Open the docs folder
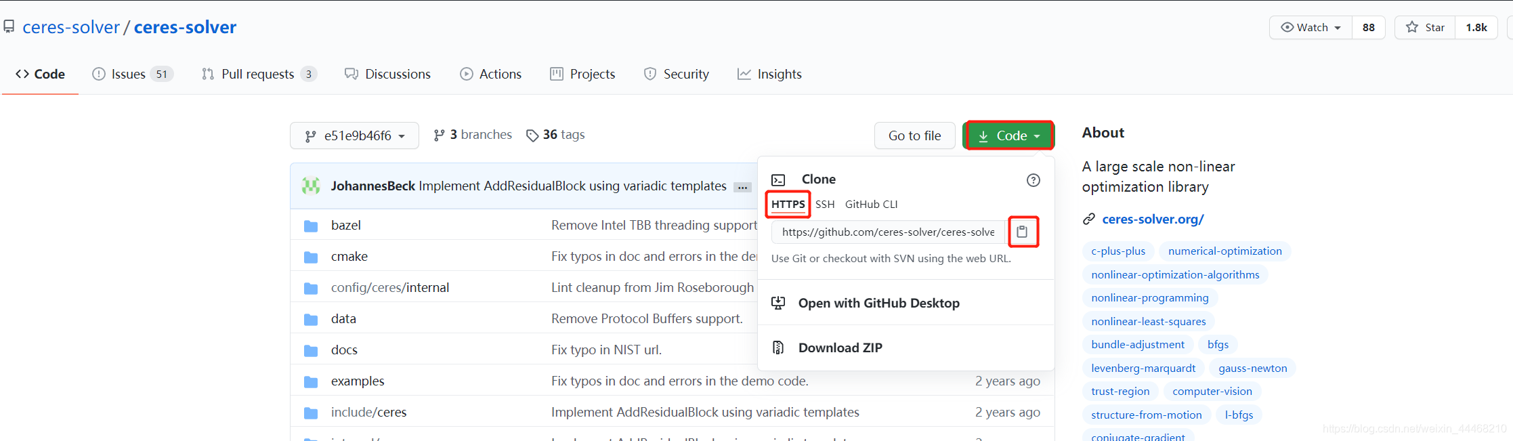 pyautogui.click(x=344, y=350)
